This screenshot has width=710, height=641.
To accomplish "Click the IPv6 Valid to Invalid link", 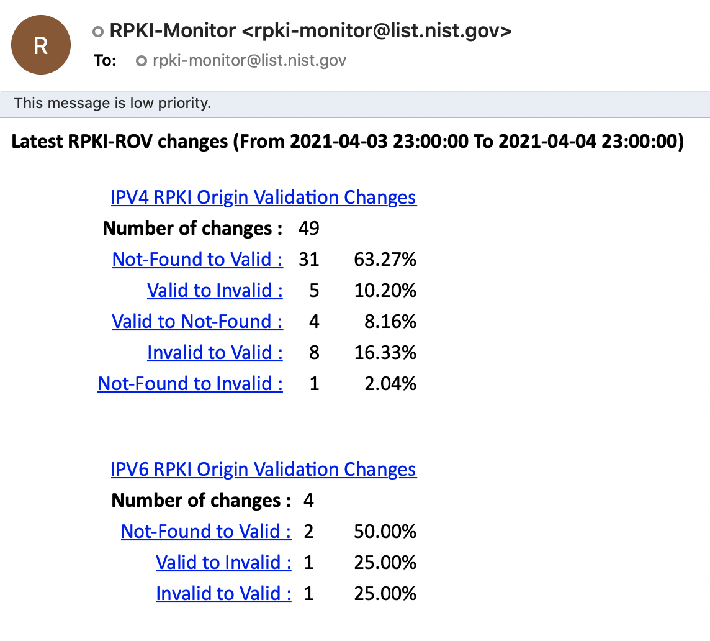I will click(223, 562).
